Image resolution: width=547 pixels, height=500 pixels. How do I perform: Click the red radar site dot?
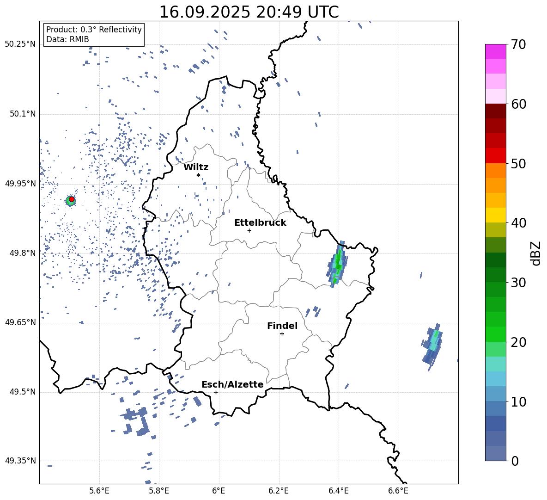click(x=72, y=199)
